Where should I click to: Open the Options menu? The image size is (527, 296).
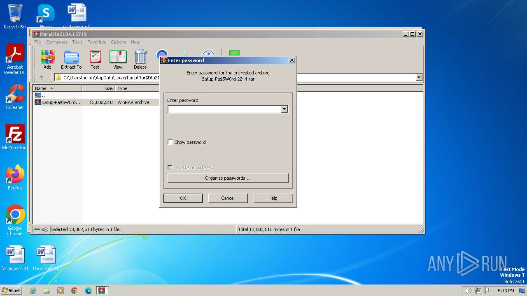tap(119, 42)
